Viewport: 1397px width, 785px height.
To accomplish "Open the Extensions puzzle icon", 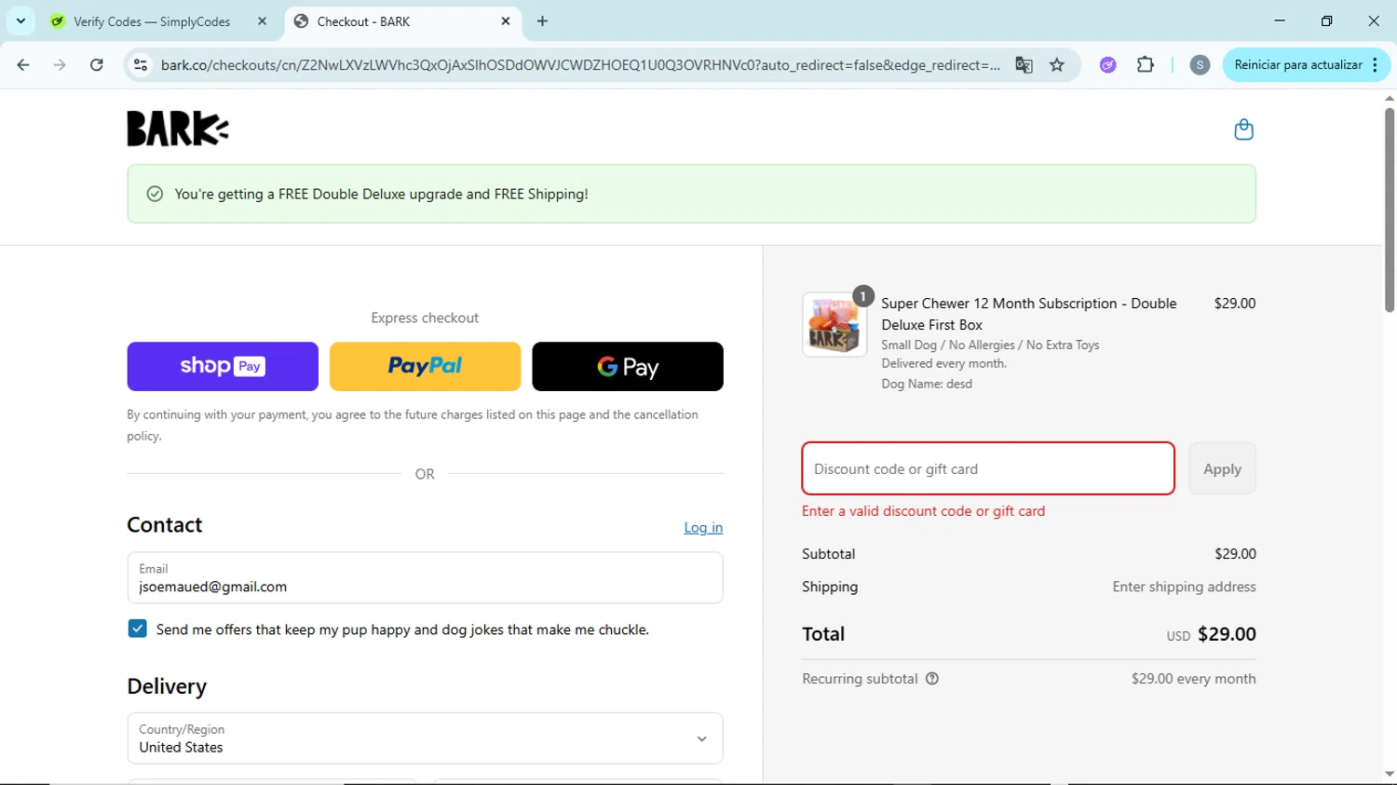I will (x=1146, y=65).
